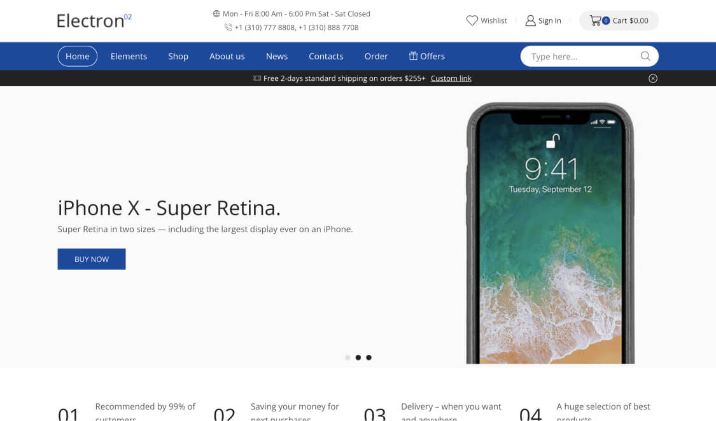Screen dimensions: 716x421
Task: Open the News menu item
Action: 277,56
